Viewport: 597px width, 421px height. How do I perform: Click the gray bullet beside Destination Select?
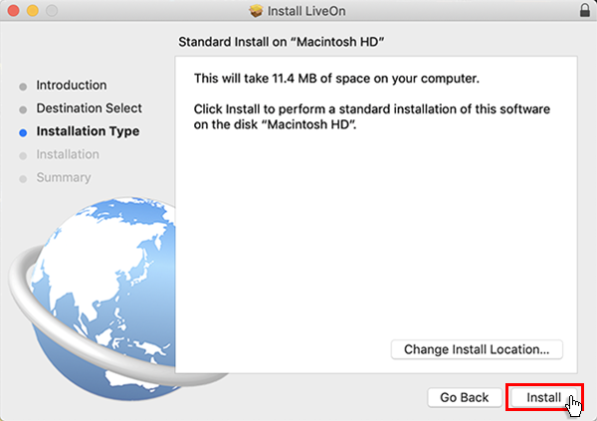click(x=23, y=109)
